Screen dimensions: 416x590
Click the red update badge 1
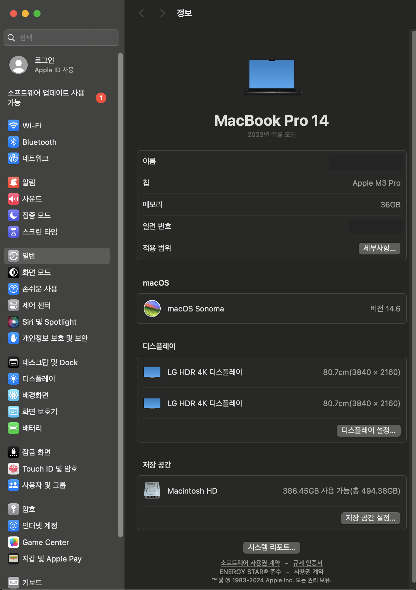[x=101, y=98]
